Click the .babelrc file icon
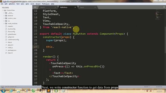This screenshot has width=166, height=93. (x=6, y=26)
